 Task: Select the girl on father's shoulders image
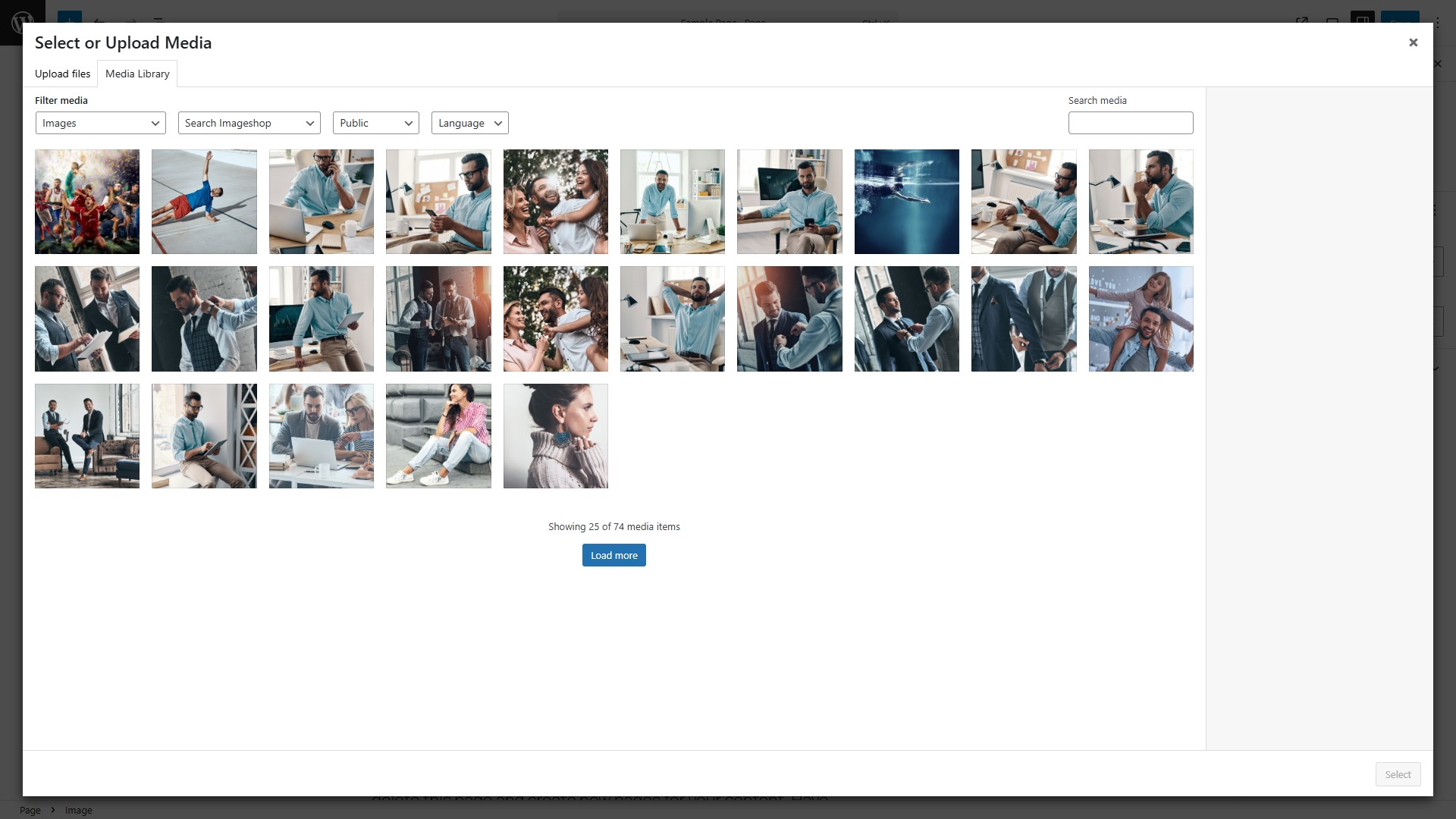coord(1141,318)
